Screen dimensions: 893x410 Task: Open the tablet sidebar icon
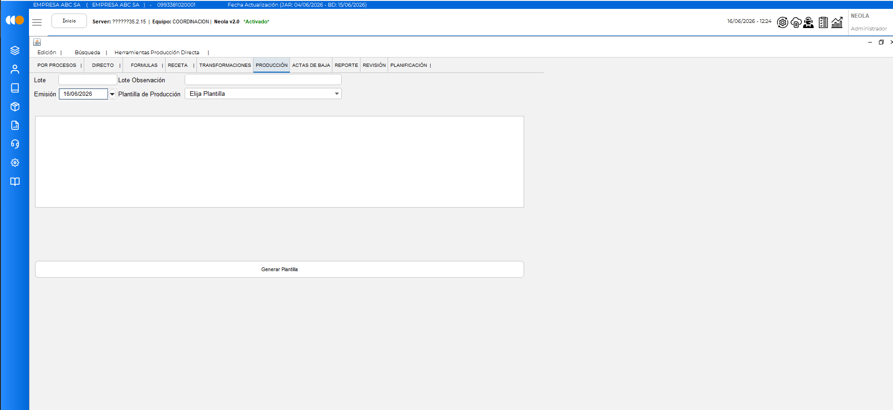tap(15, 88)
